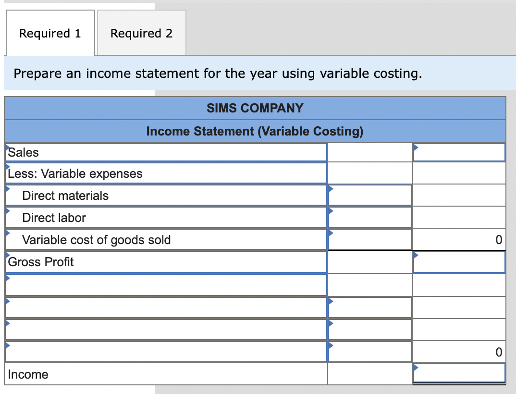Switch to the Required 2 tab

[142, 33]
